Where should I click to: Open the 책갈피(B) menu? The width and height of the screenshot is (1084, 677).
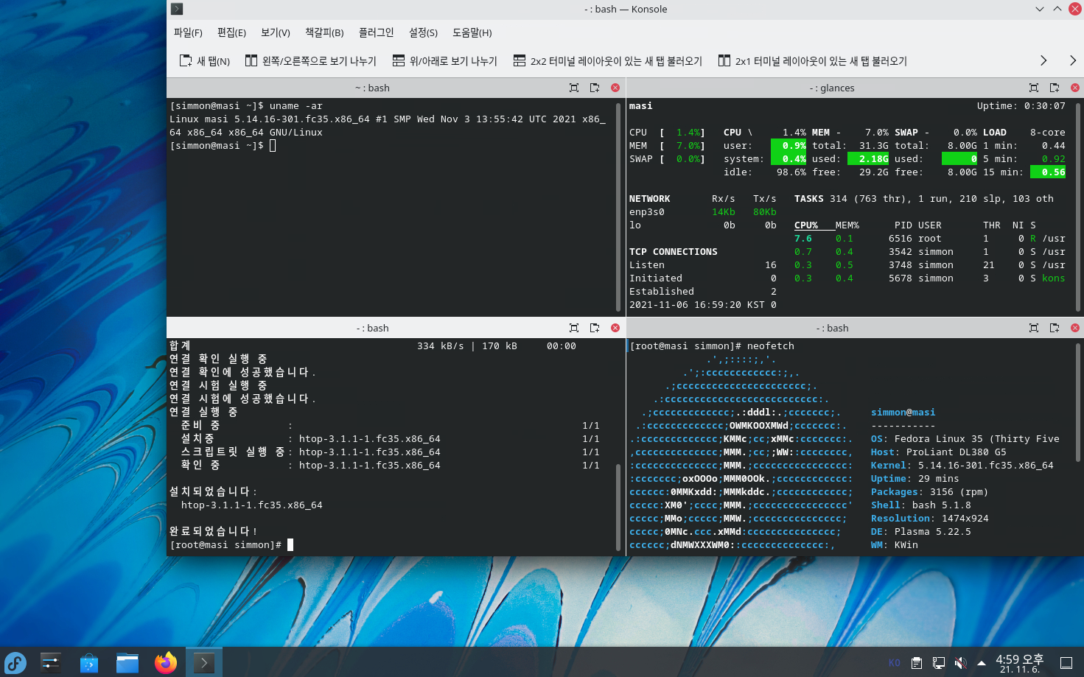324,32
